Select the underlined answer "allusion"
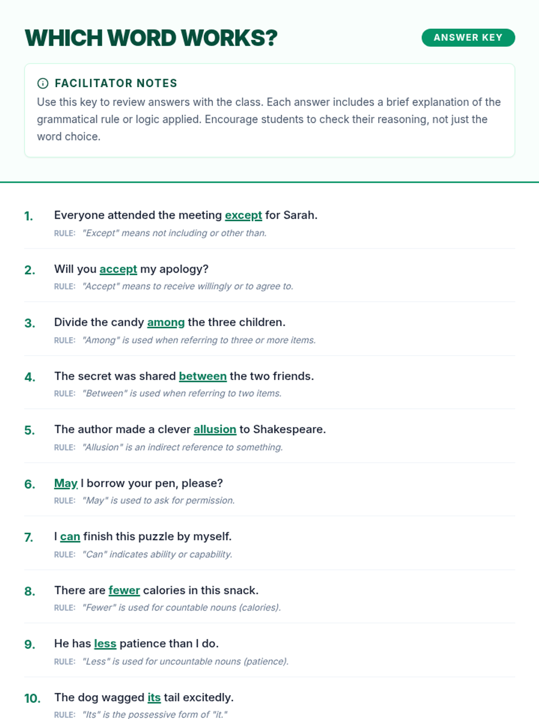This screenshot has height=719, width=539. pyautogui.click(x=215, y=429)
